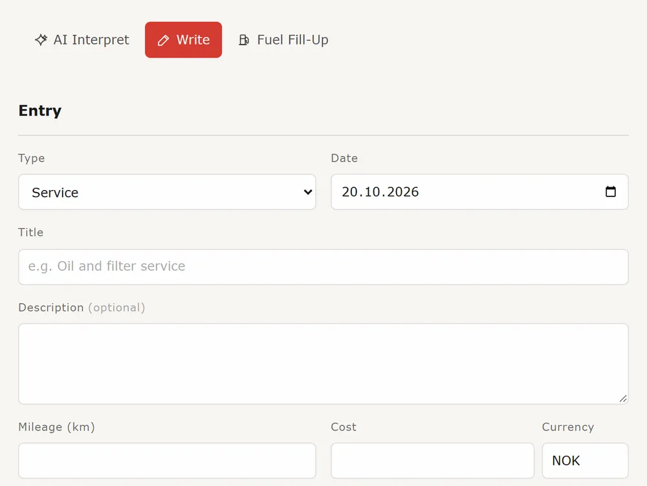This screenshot has width=647, height=486.
Task: Click the Currency field showing NOK
Action: (585, 461)
